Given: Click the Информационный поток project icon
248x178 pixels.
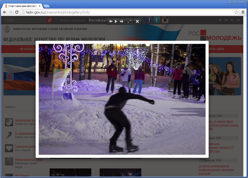Looking at the screenshot, I should [x=9, y=161].
